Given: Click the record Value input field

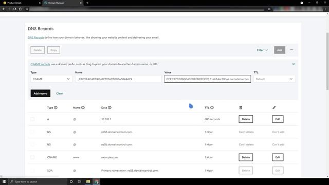Looking at the screenshot, I should [x=208, y=79].
